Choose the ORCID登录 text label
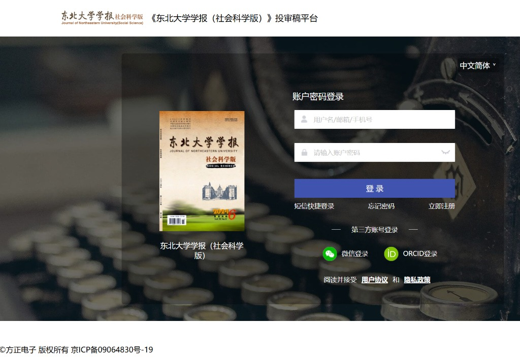 point(420,254)
